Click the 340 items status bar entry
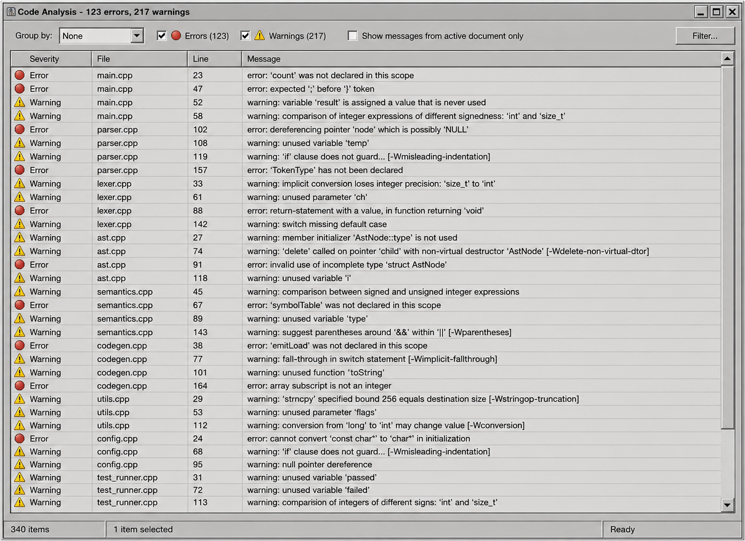 tap(30, 529)
